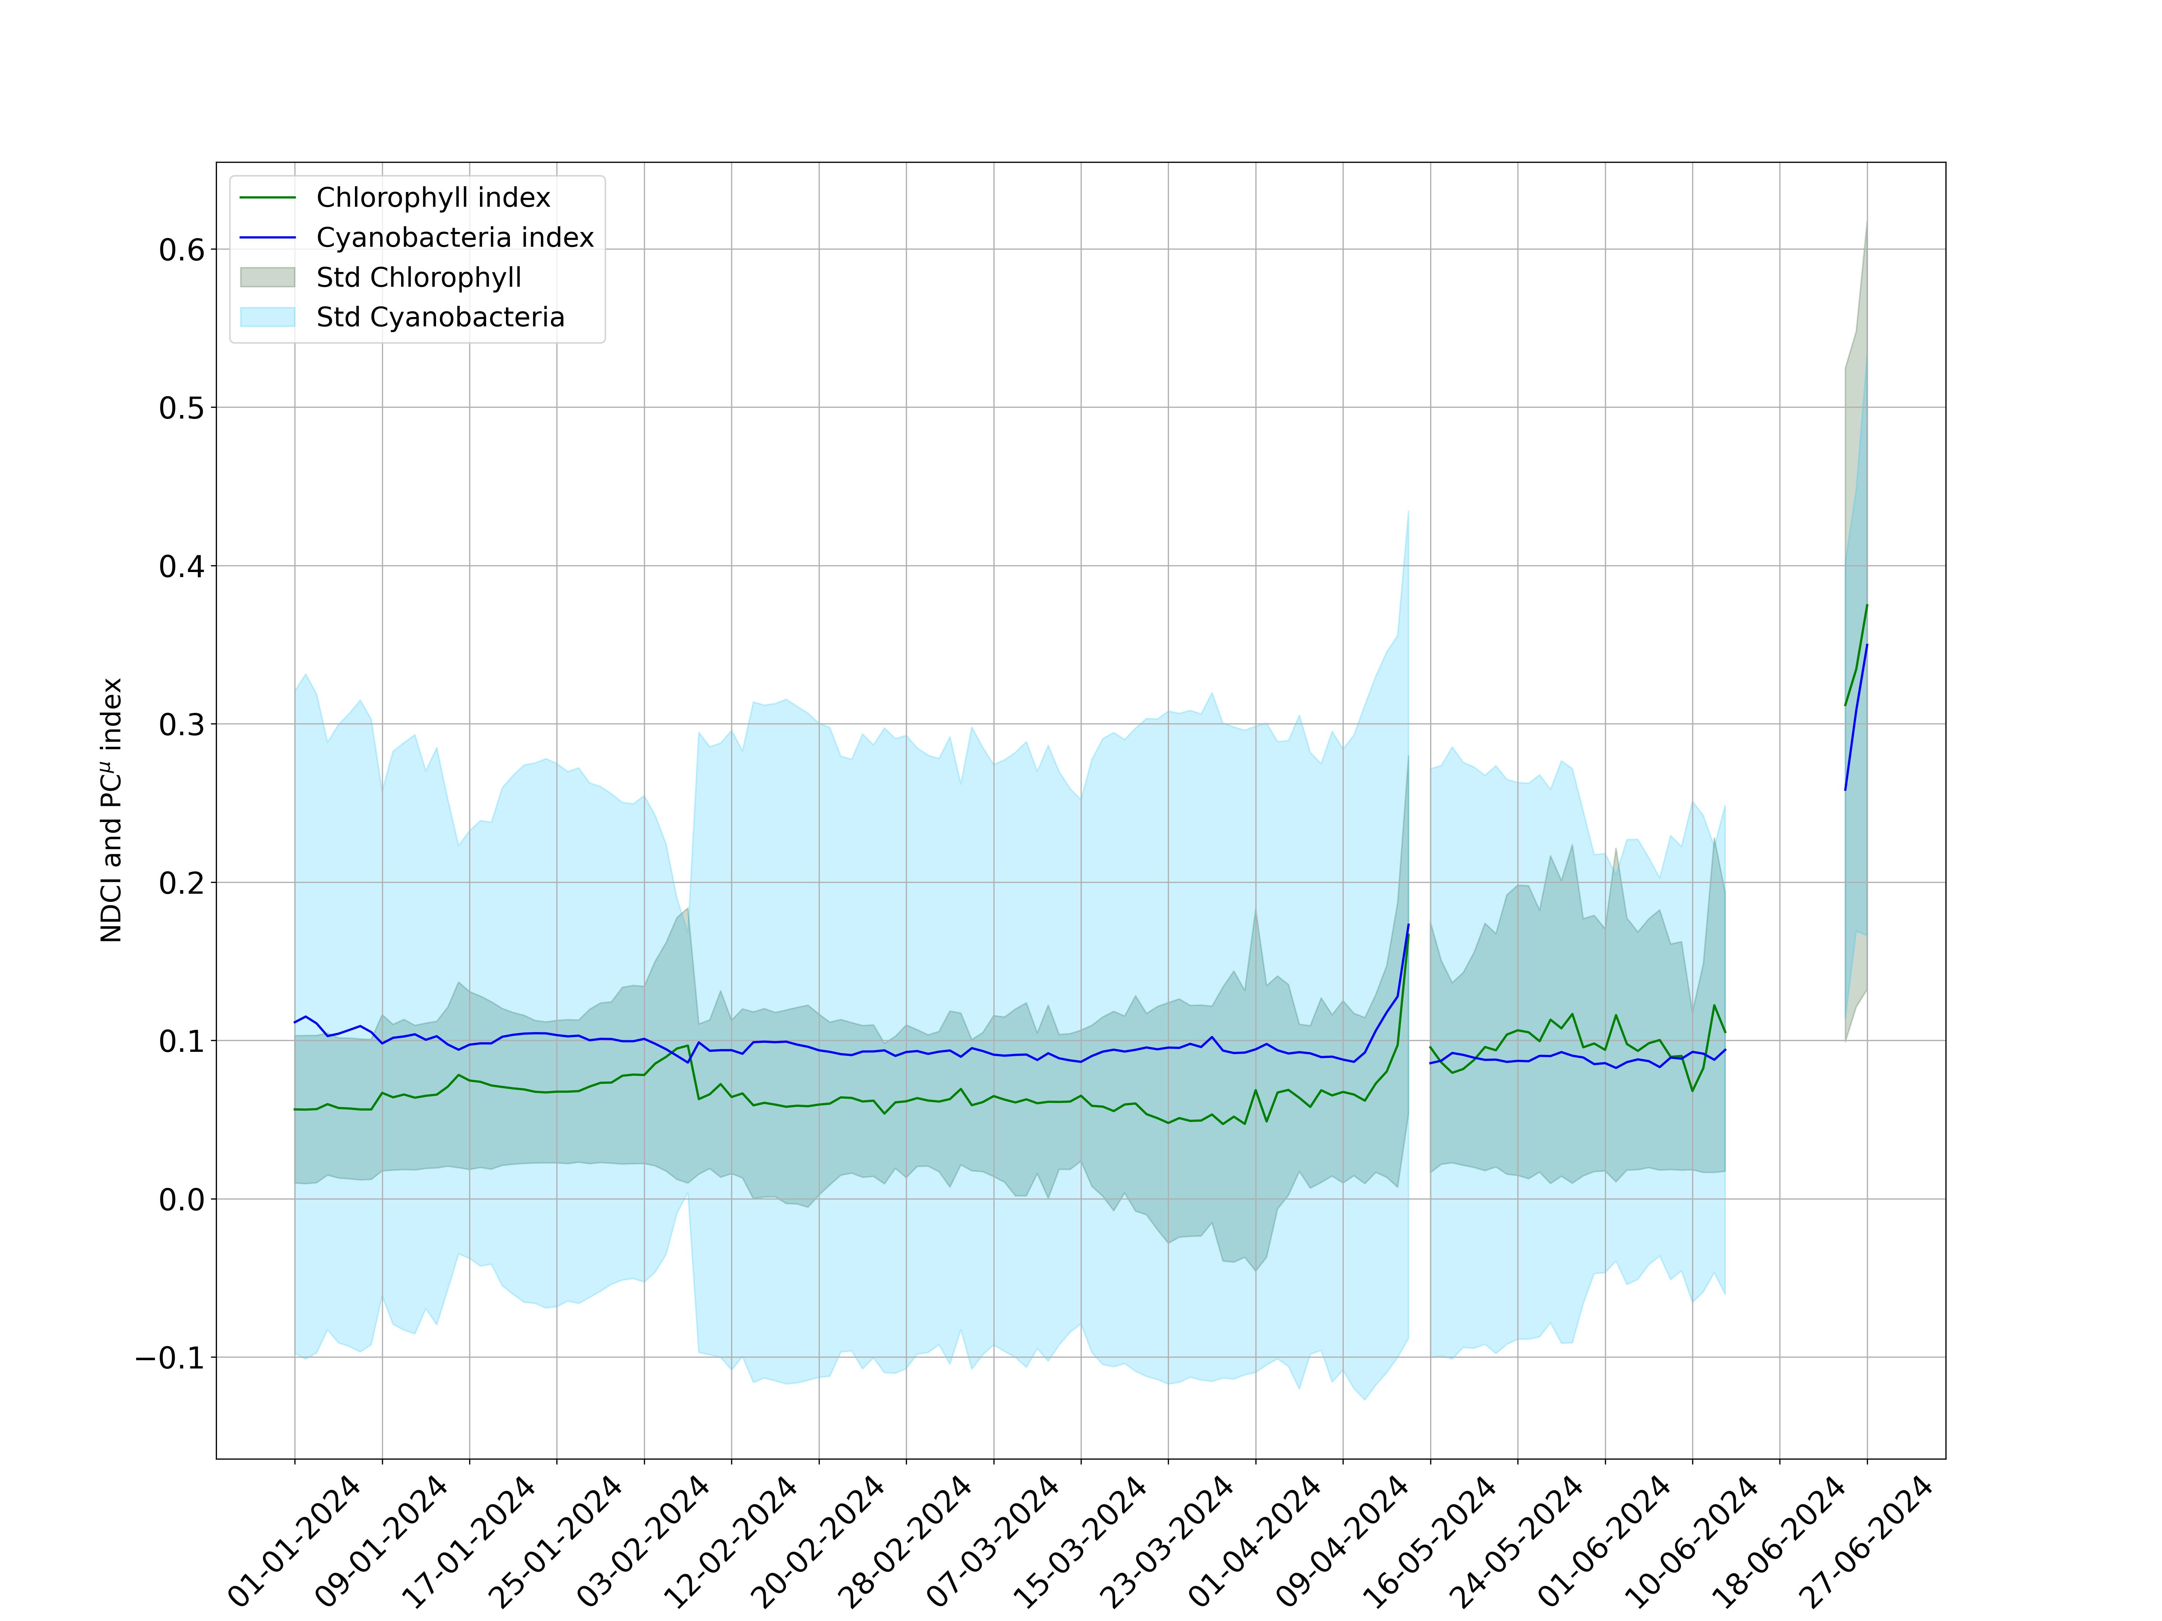This screenshot has width=2162, height=1621.
Task: Click the y-axis label NDCI and PC index
Action: click(111, 810)
